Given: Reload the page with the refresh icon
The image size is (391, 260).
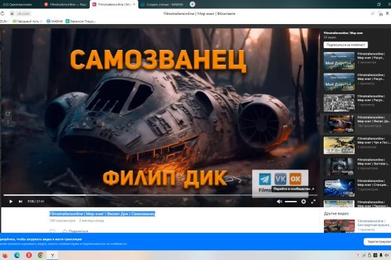Looking at the screenshot, I should [x=3, y=14].
